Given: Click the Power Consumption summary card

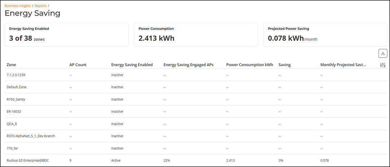Looking at the screenshot, I should point(196,35).
